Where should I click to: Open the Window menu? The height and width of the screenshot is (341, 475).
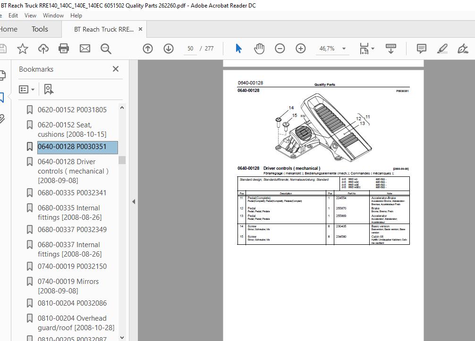pos(53,16)
